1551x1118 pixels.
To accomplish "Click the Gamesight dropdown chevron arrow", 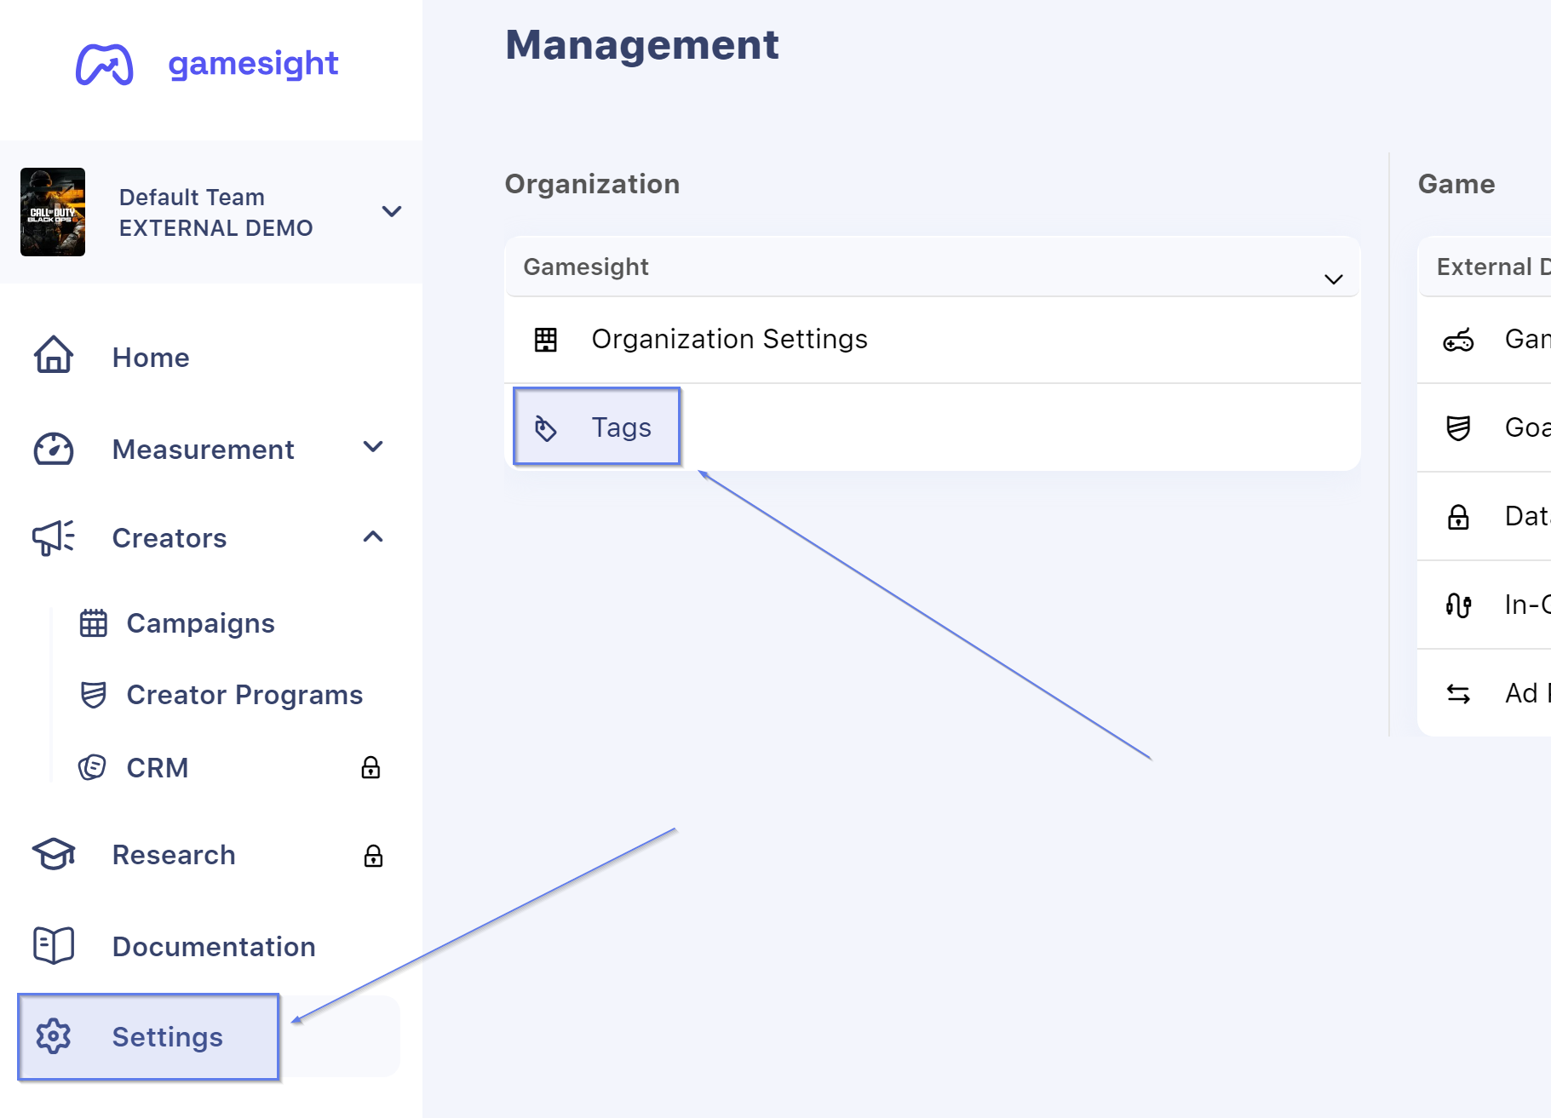I will [x=1334, y=279].
